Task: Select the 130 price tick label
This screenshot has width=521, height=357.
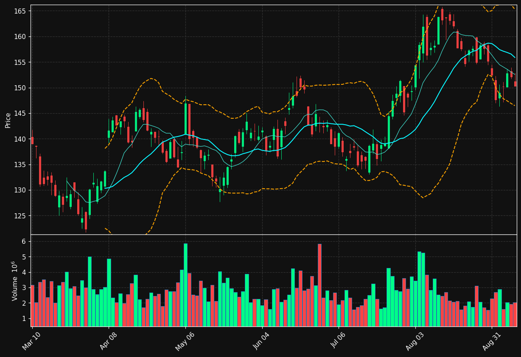Action: (19, 190)
